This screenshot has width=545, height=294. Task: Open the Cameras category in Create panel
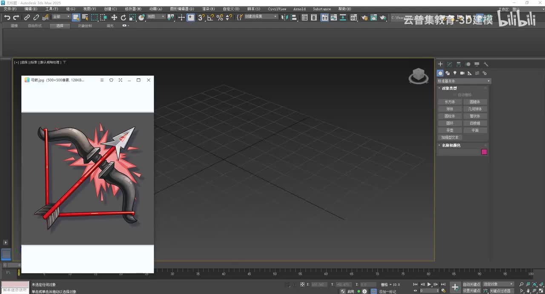point(462,73)
